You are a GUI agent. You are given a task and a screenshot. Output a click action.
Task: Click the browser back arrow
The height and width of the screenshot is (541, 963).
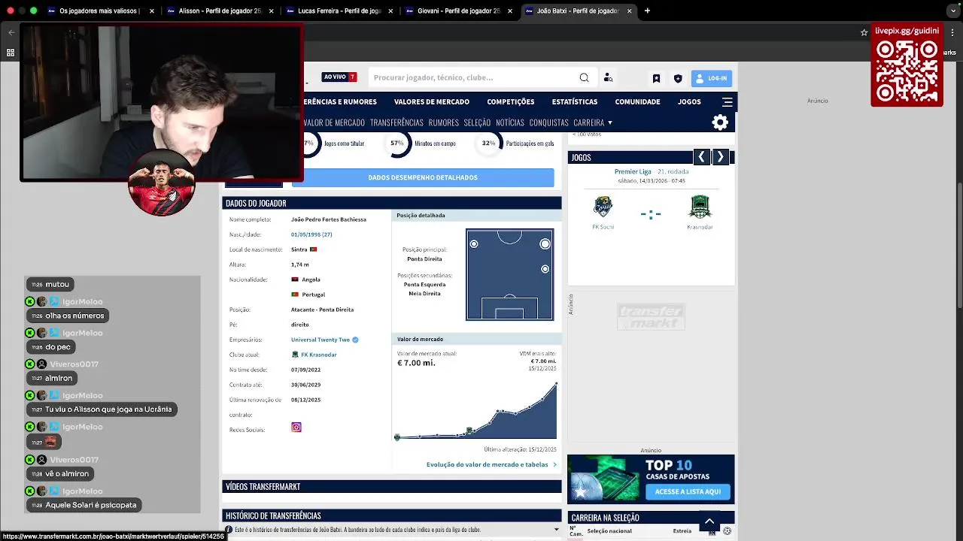tap(11, 32)
